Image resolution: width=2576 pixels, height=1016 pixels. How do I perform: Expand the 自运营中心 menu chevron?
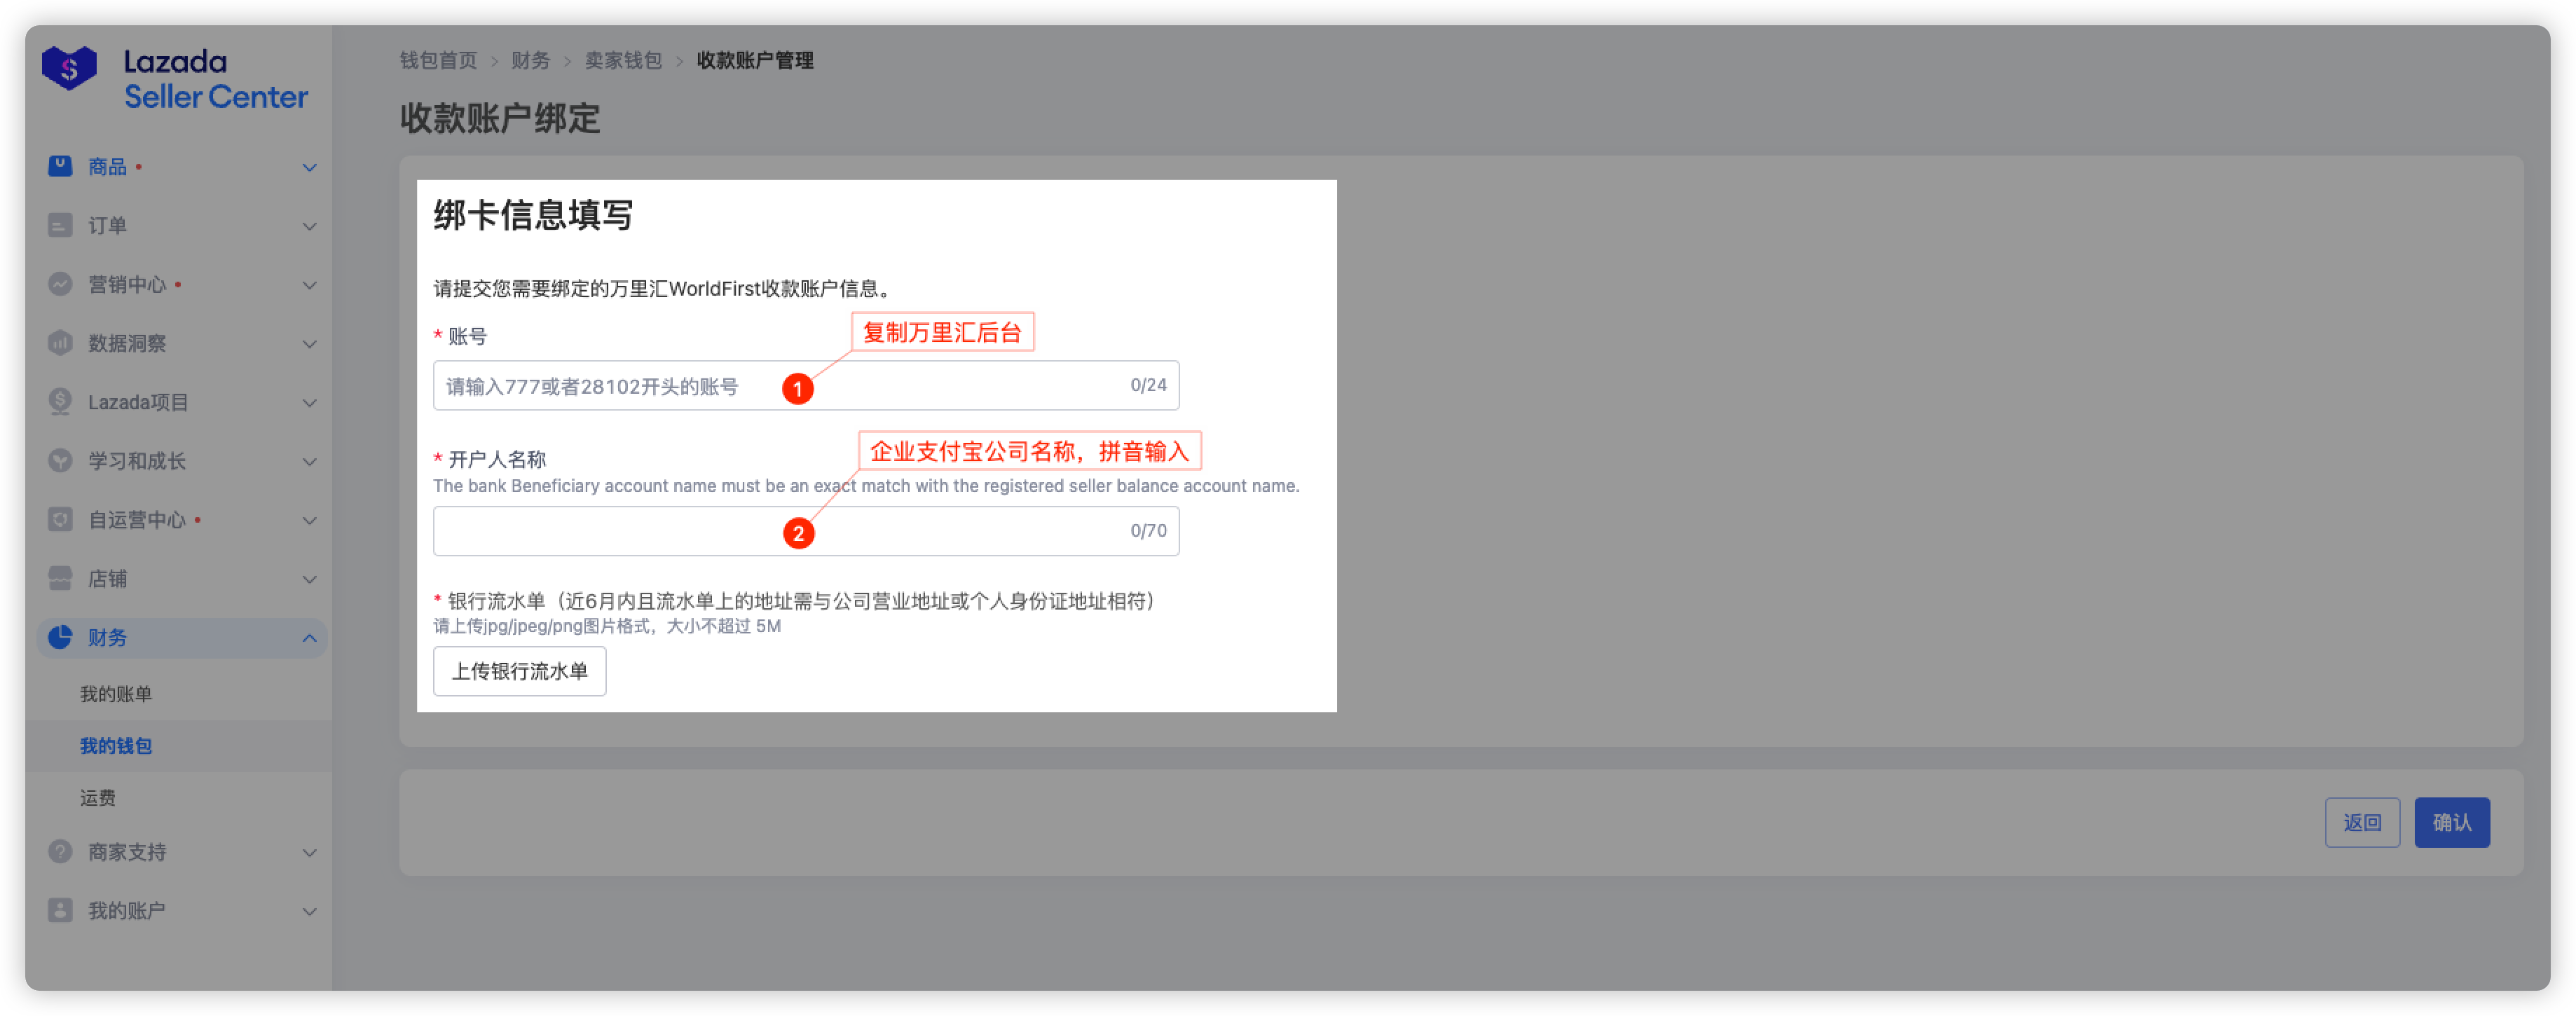tap(309, 520)
